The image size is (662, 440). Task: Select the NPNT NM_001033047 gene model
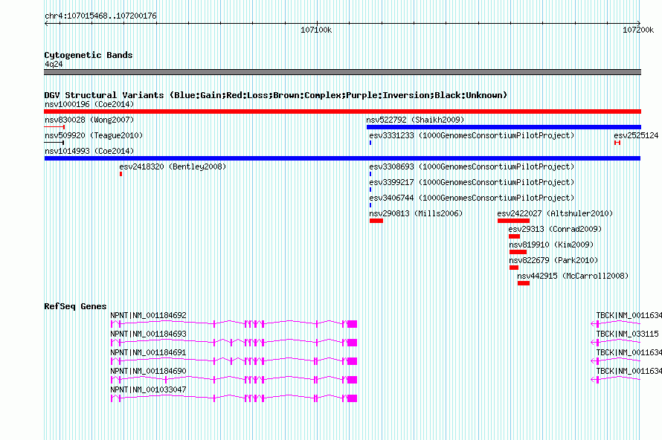point(234,398)
